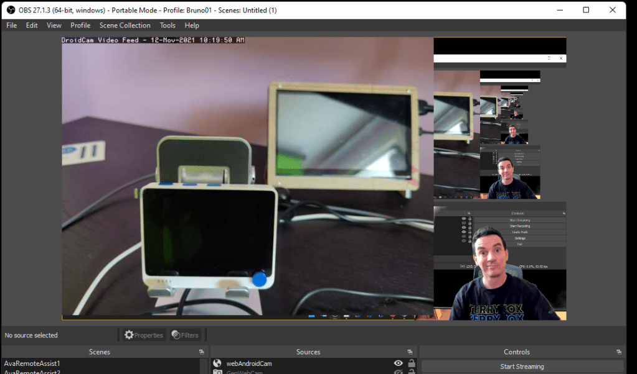Screen dimensions: 637x374
Task: Show the hidden GenWebCam source
Action: (398, 372)
